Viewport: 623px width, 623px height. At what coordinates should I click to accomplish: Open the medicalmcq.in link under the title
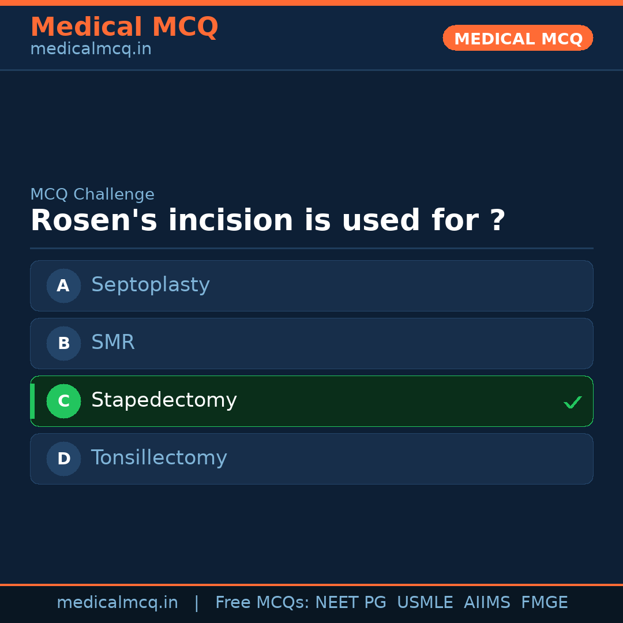coord(91,50)
